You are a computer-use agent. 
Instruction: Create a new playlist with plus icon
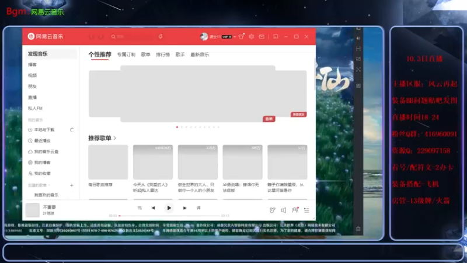point(72,185)
